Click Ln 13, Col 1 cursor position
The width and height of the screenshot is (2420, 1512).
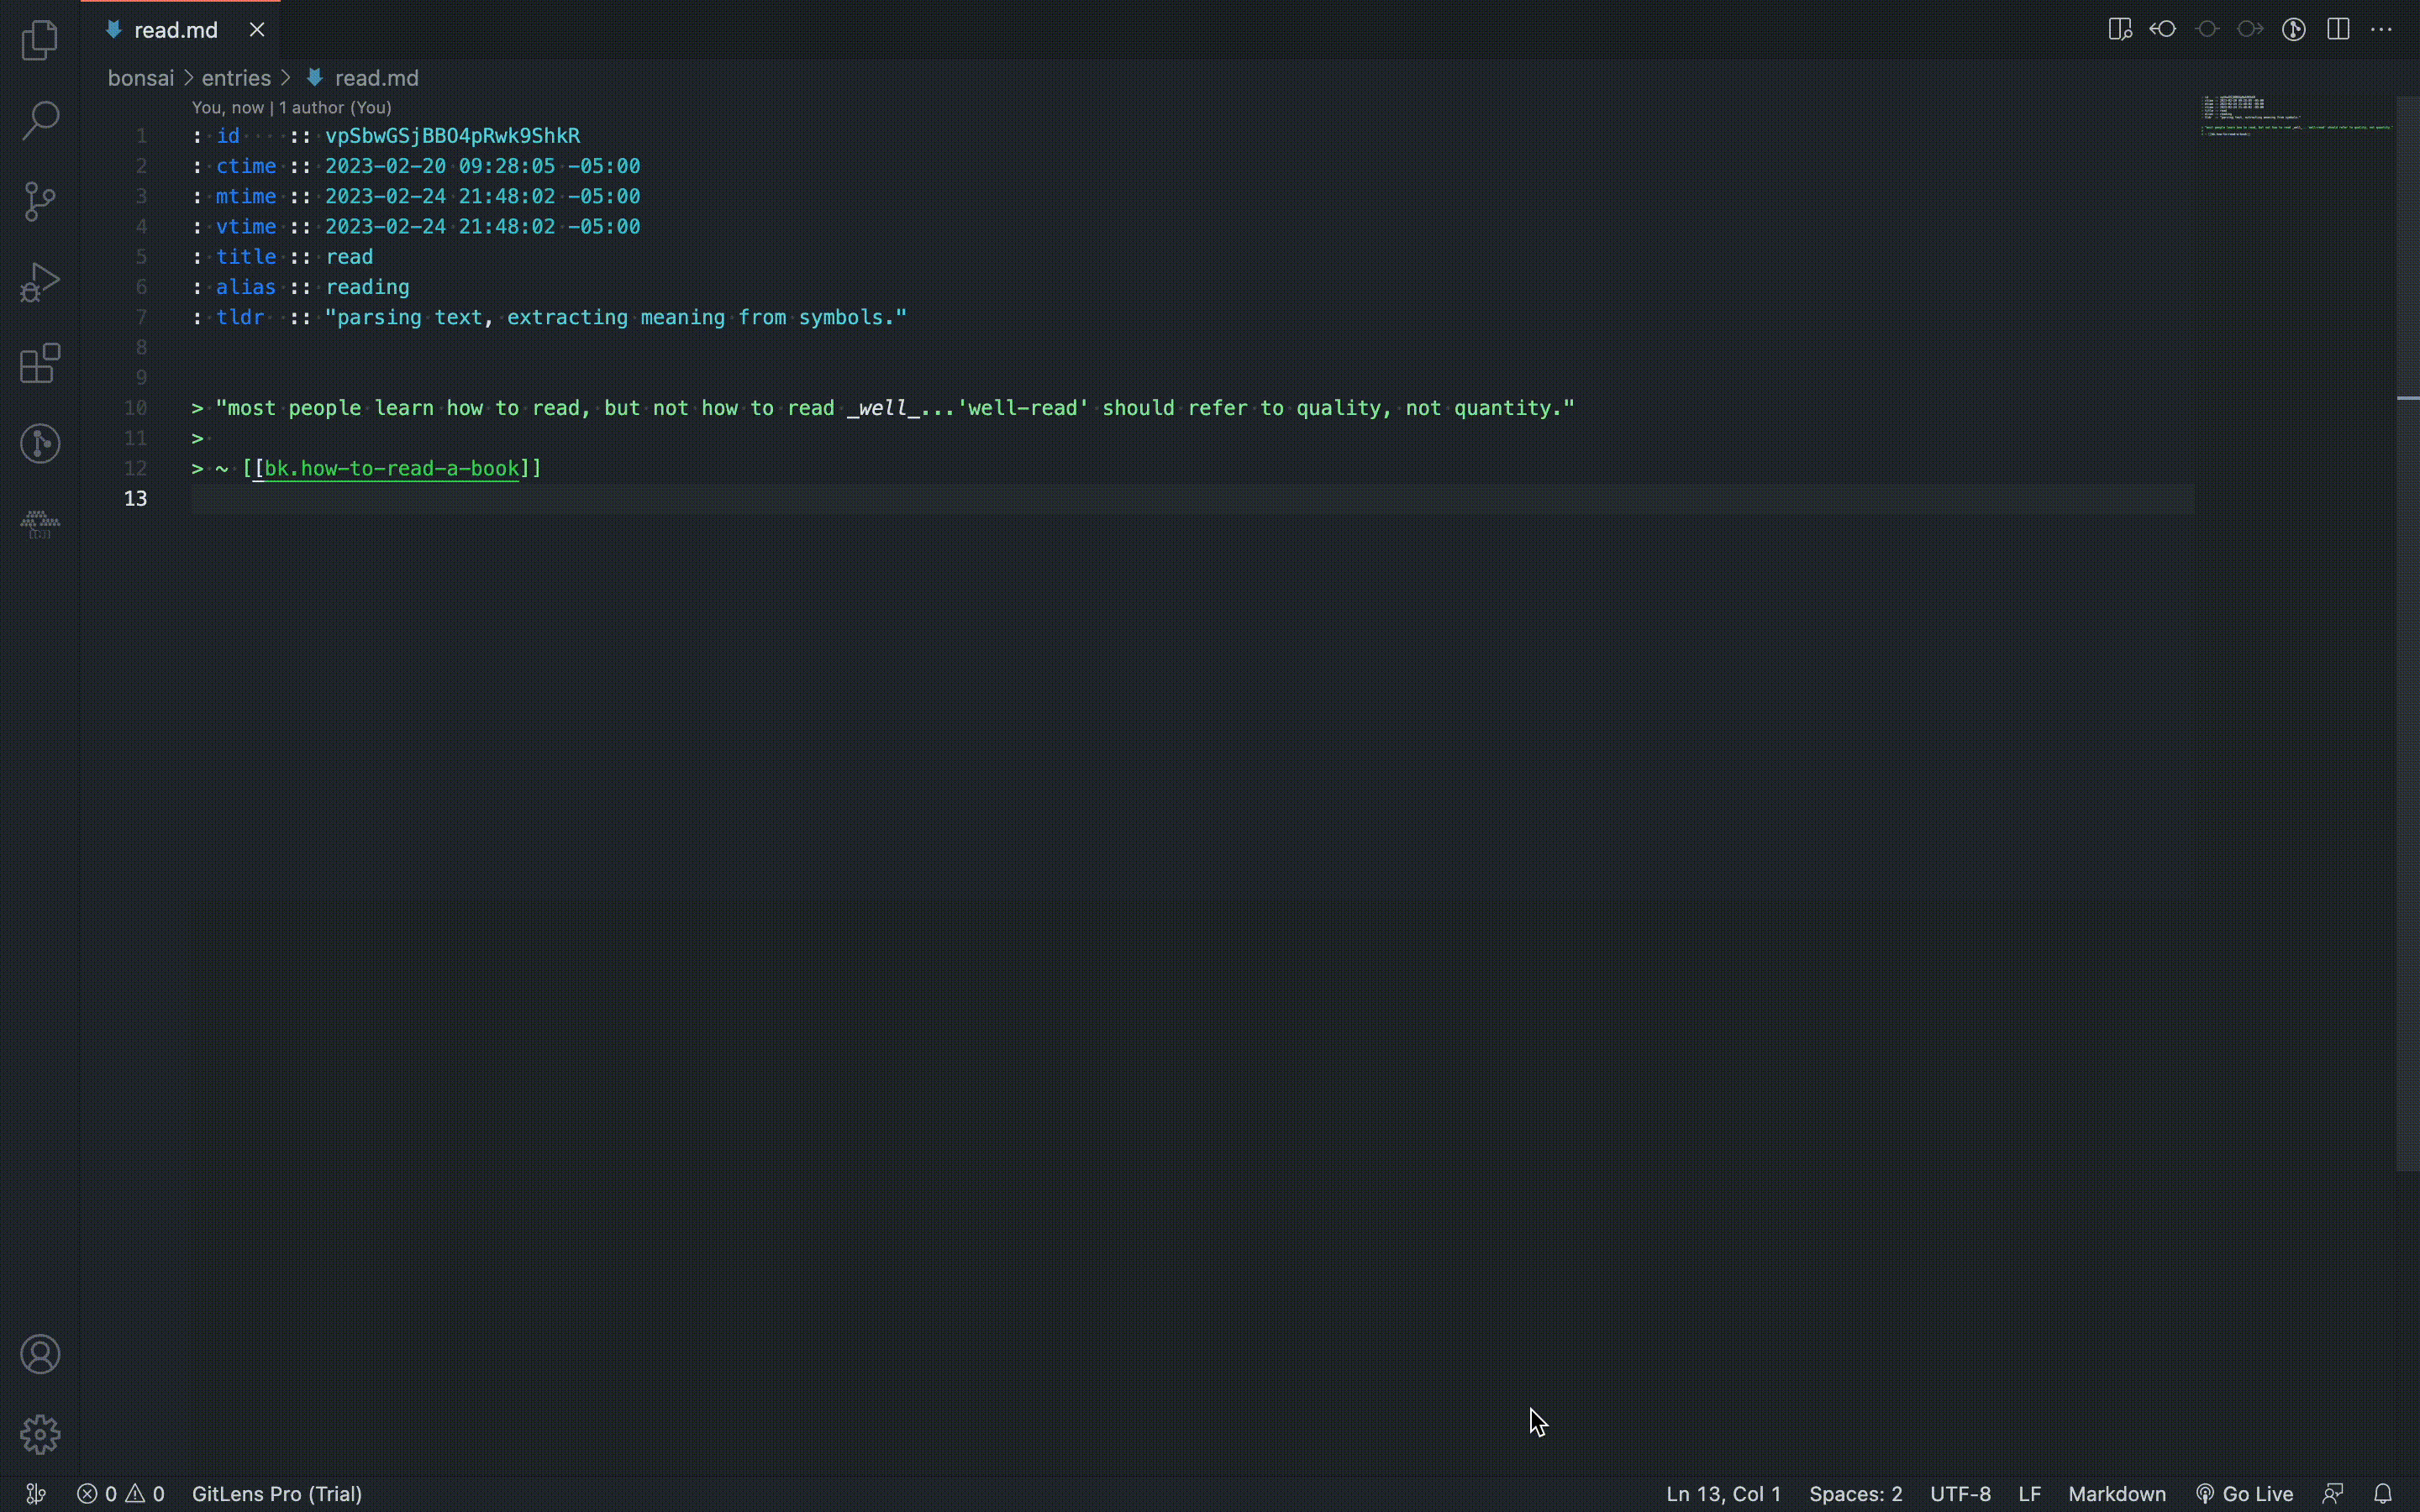pos(1723,1494)
